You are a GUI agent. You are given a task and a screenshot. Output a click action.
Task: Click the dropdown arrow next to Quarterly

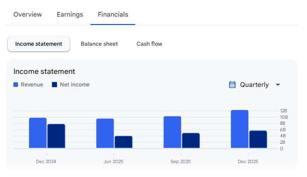(278, 85)
